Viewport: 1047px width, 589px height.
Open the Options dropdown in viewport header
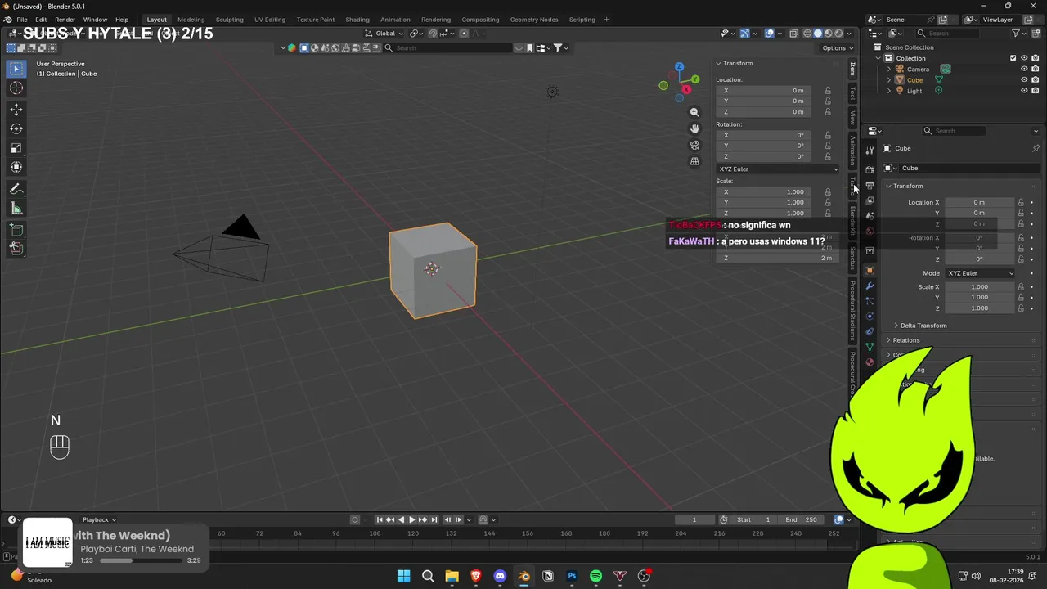[838, 48]
